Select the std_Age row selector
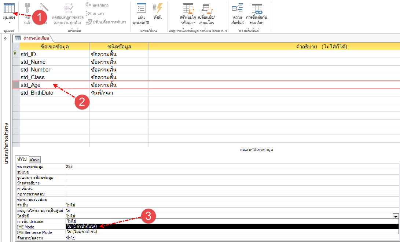400x242 pixels. coord(16,85)
